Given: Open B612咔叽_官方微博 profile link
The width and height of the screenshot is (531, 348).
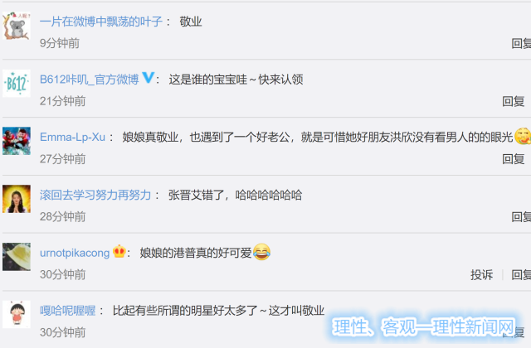Looking at the screenshot, I should coord(90,80).
